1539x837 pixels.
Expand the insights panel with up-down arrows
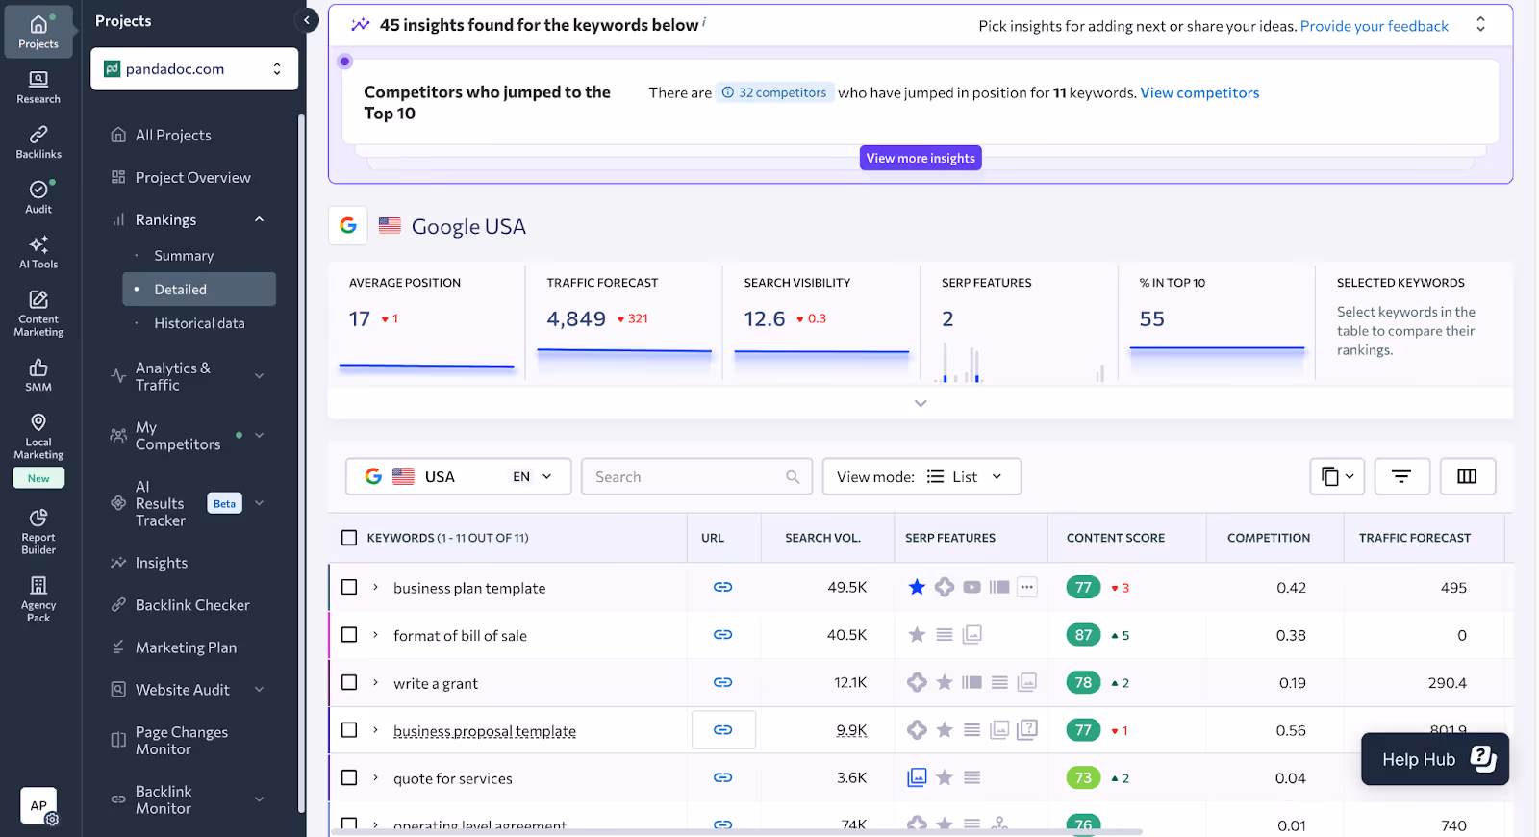coord(1480,24)
